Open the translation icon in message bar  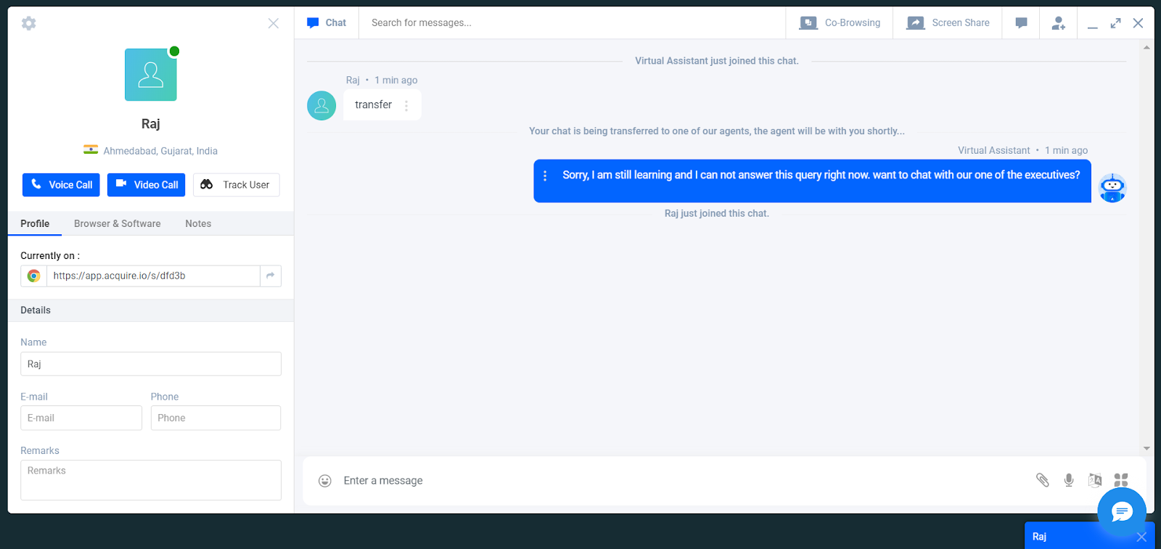tap(1095, 480)
